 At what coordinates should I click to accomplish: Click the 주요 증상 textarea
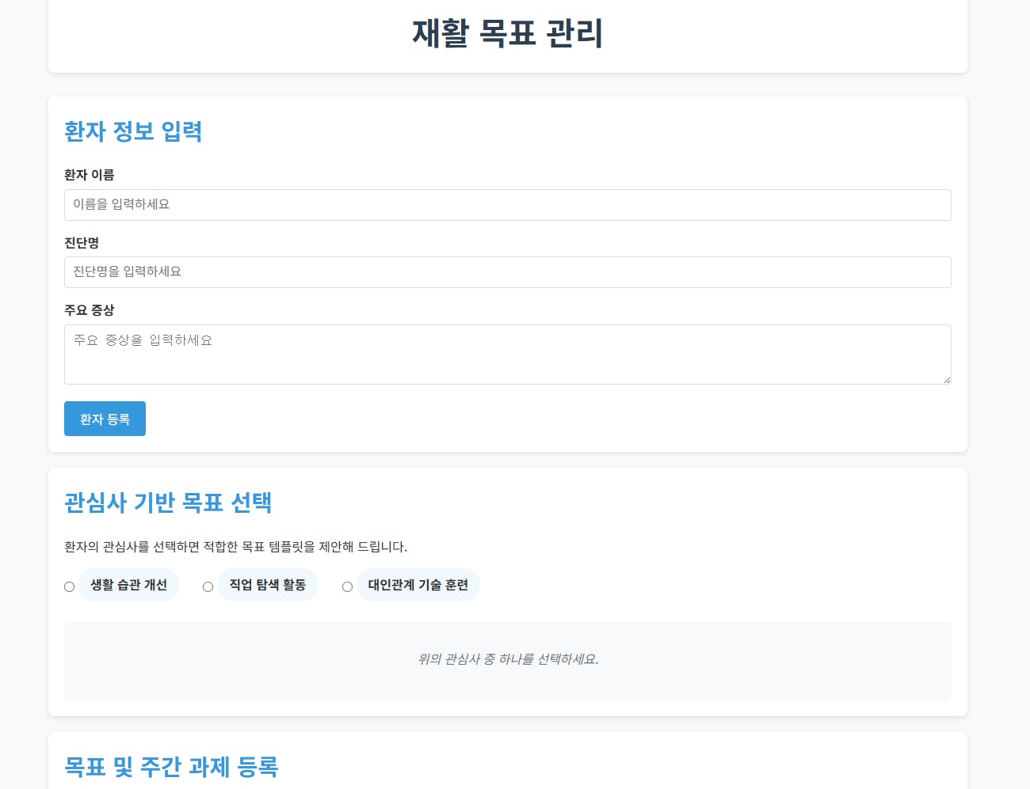(x=507, y=355)
